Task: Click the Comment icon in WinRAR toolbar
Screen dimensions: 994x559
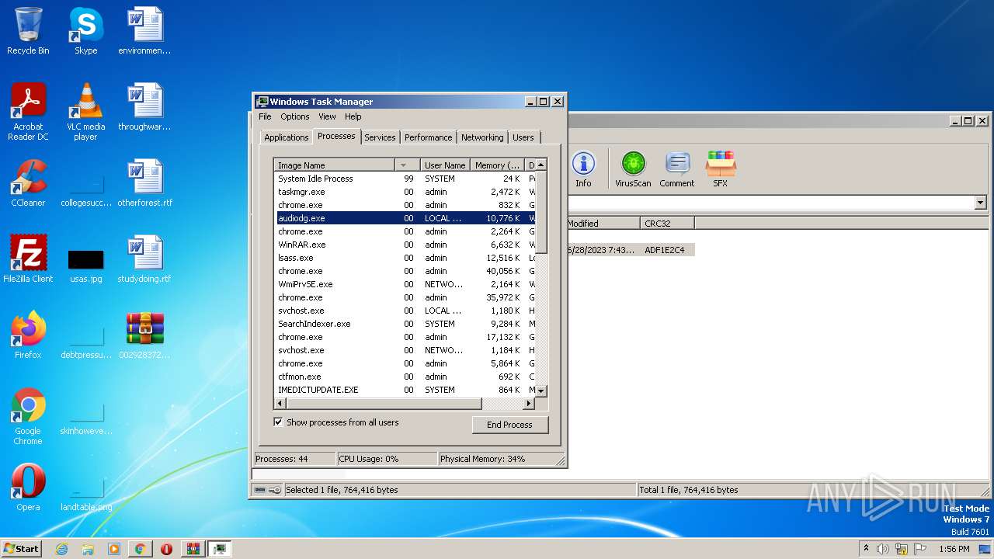Action: [x=677, y=169]
